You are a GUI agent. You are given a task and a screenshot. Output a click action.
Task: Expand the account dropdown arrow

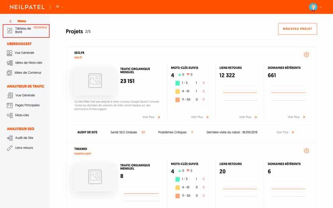point(321,7)
